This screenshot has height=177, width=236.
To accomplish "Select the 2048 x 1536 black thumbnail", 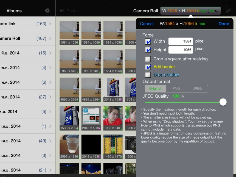I will [91, 147].
